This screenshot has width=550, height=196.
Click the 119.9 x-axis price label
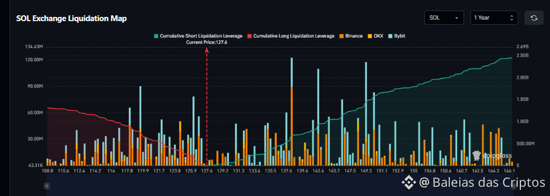pyautogui.click(x=143, y=171)
